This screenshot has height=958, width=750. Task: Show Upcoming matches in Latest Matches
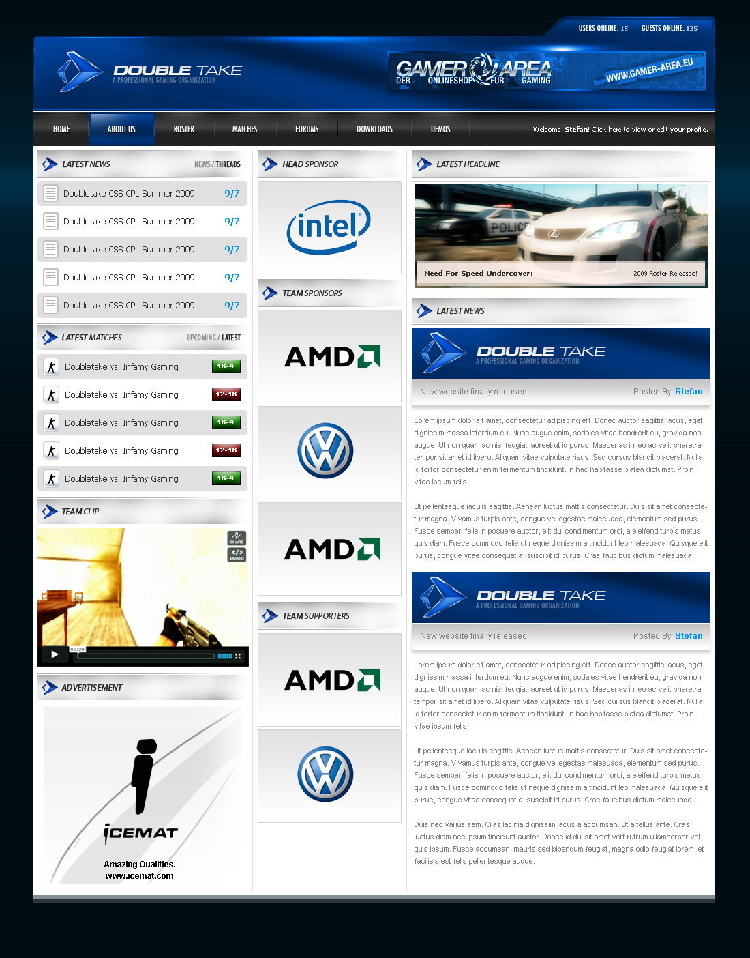201,337
